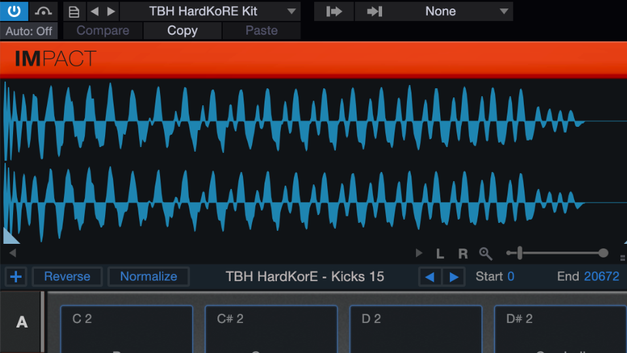Load previous preset with left arrow
Viewport: 627px width, 353px height.
(x=94, y=12)
